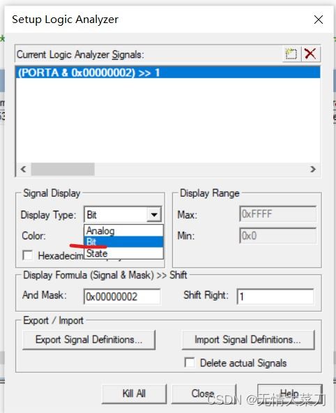Click the Close button at bottom

[204, 393]
